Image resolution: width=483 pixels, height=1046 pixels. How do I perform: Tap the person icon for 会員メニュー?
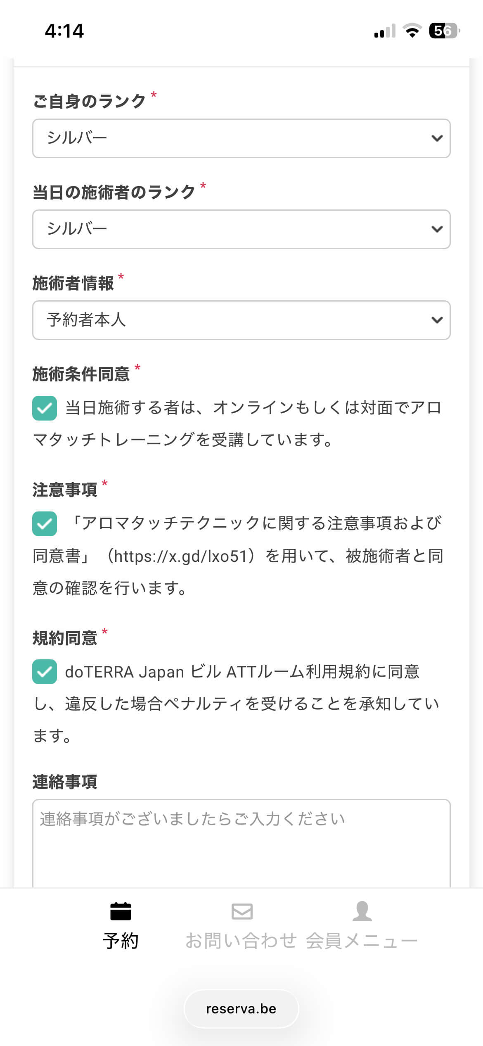click(362, 911)
